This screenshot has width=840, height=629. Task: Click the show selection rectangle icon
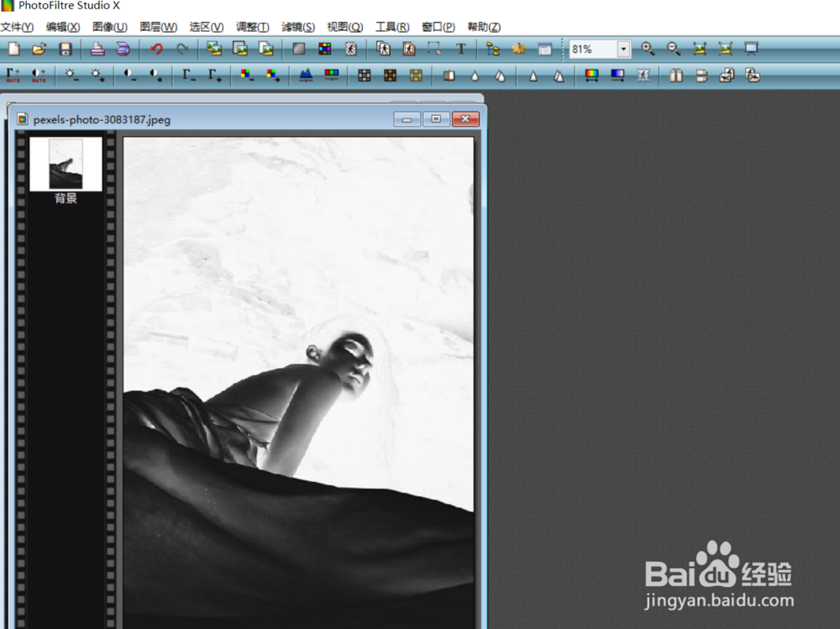click(434, 50)
